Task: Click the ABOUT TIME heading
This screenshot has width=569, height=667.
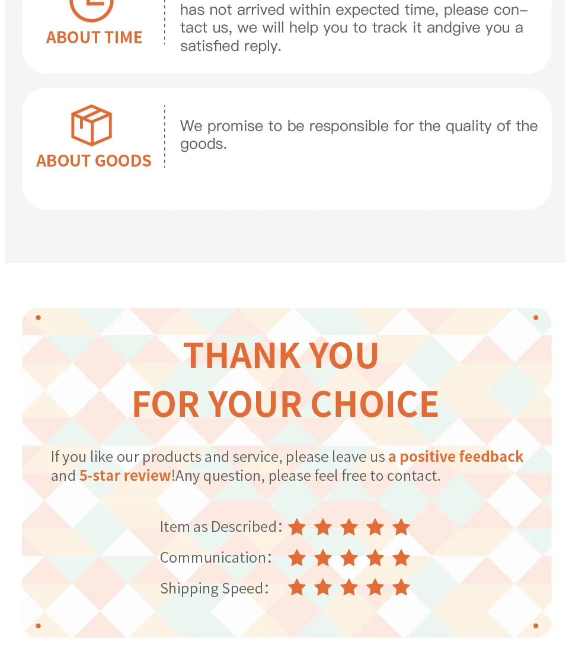Action: [94, 37]
